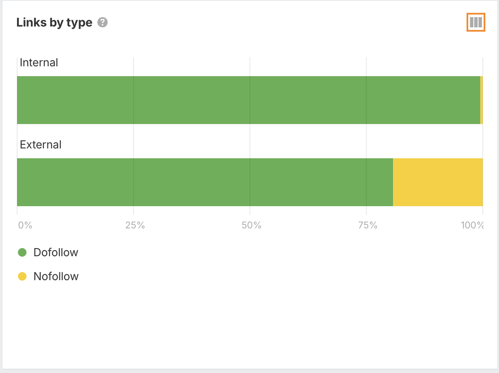Click the External category label
This screenshot has height=373, width=499.
41,145
